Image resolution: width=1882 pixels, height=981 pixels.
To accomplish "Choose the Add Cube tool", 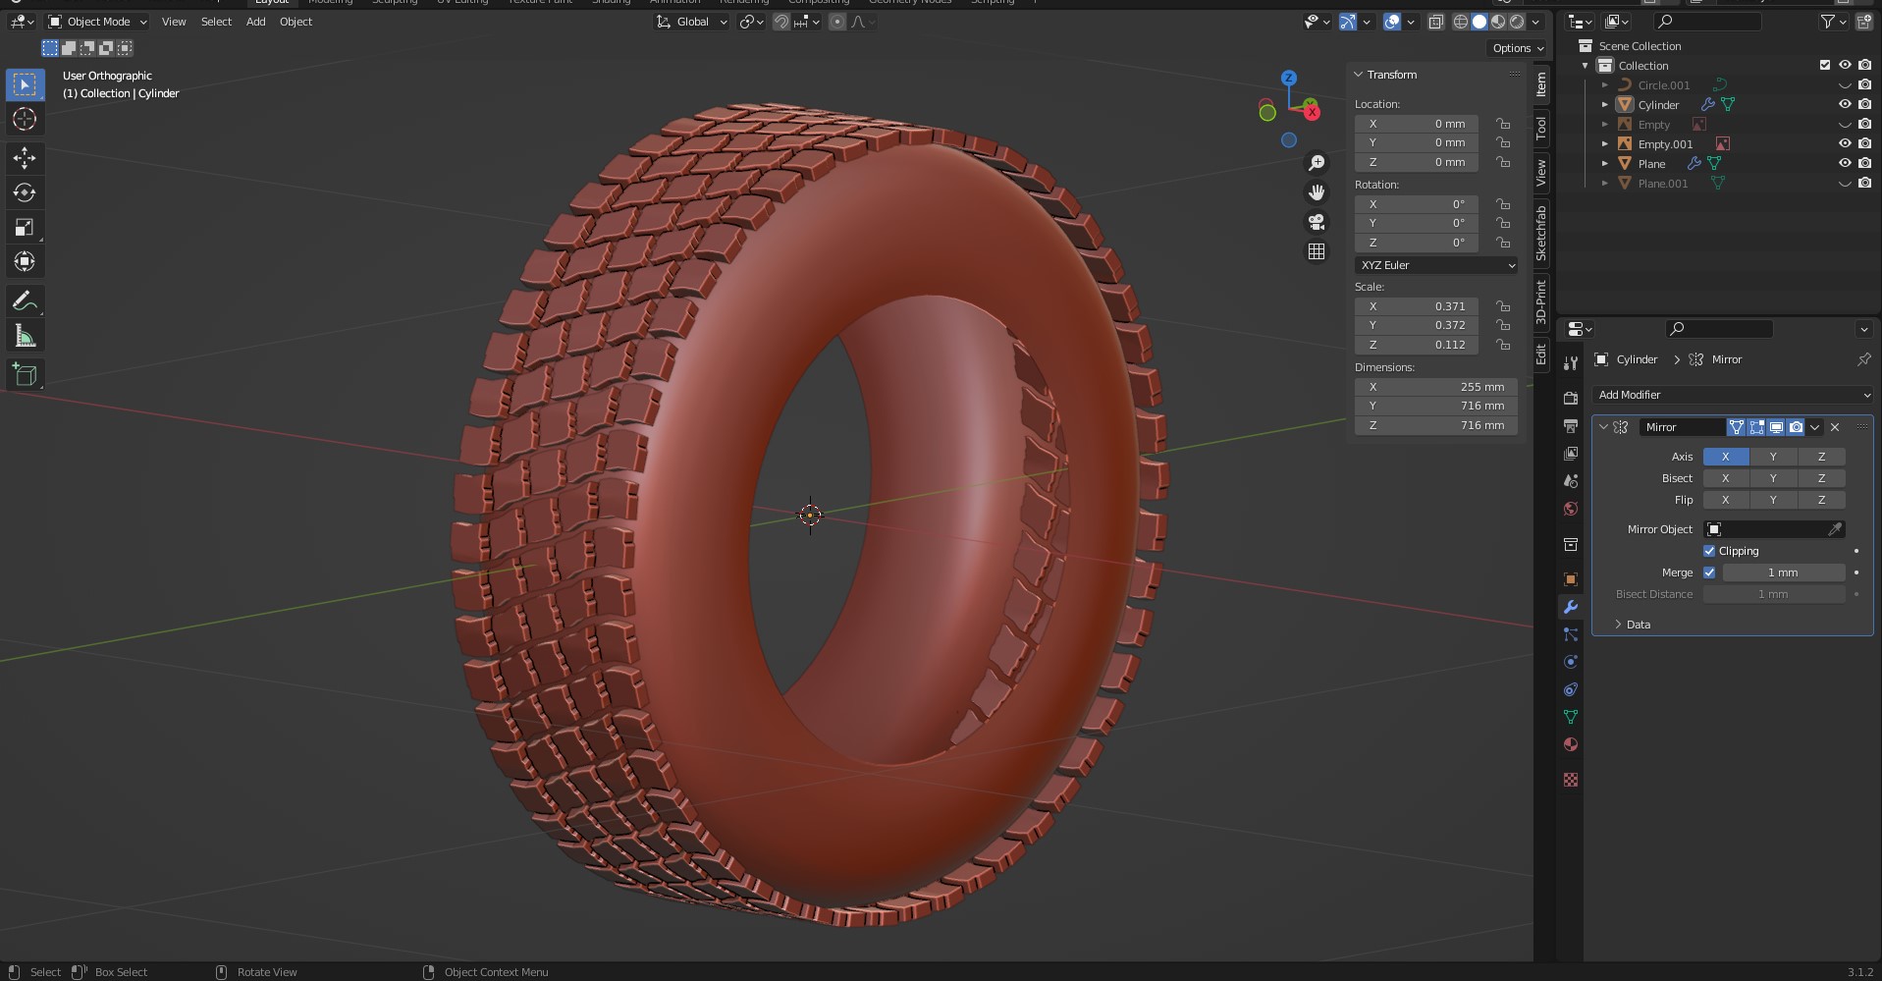I will pos(25,374).
